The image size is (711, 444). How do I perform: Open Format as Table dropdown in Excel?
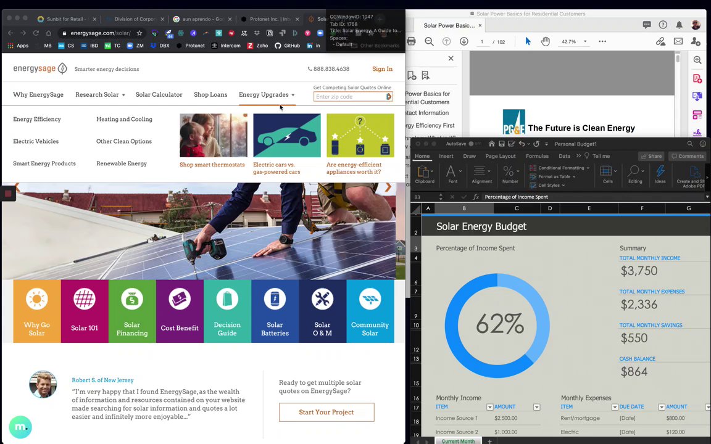(x=553, y=176)
